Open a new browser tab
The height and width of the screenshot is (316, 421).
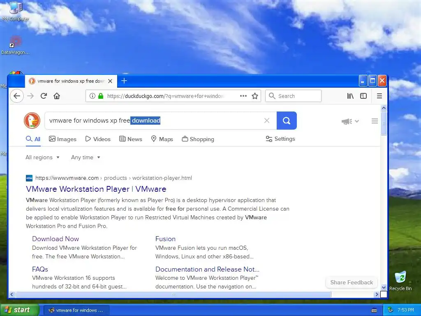coord(124,81)
